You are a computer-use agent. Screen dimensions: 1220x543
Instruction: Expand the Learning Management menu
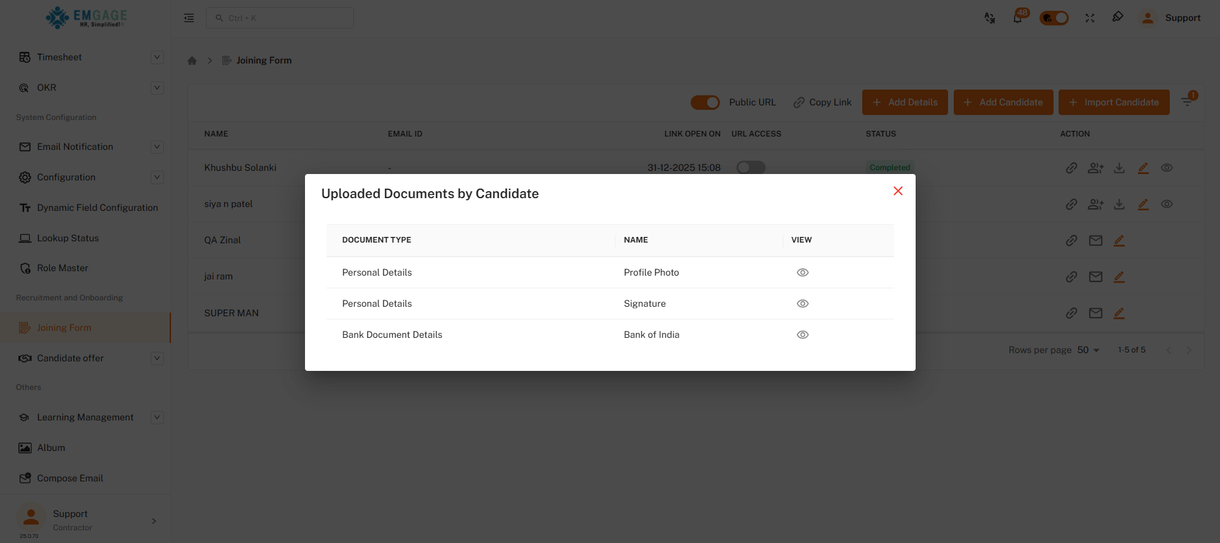pos(157,417)
